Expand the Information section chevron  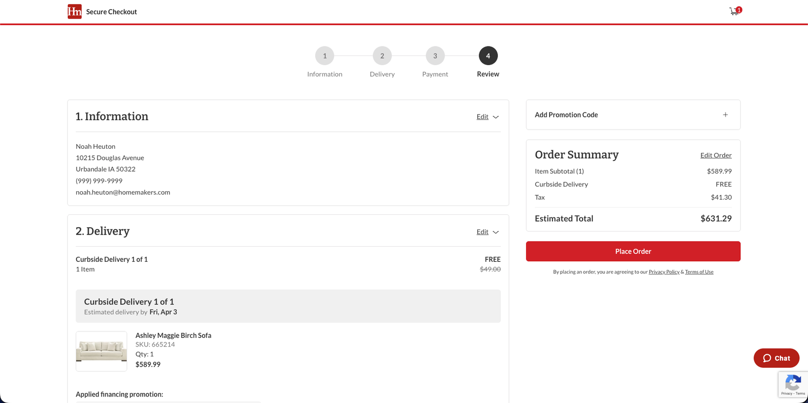click(x=496, y=117)
